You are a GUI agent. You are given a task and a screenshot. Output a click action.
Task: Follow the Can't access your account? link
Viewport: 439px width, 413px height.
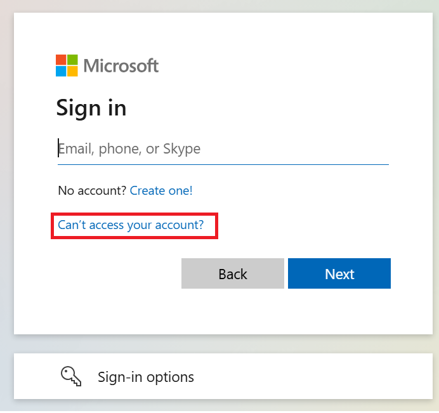click(x=131, y=225)
